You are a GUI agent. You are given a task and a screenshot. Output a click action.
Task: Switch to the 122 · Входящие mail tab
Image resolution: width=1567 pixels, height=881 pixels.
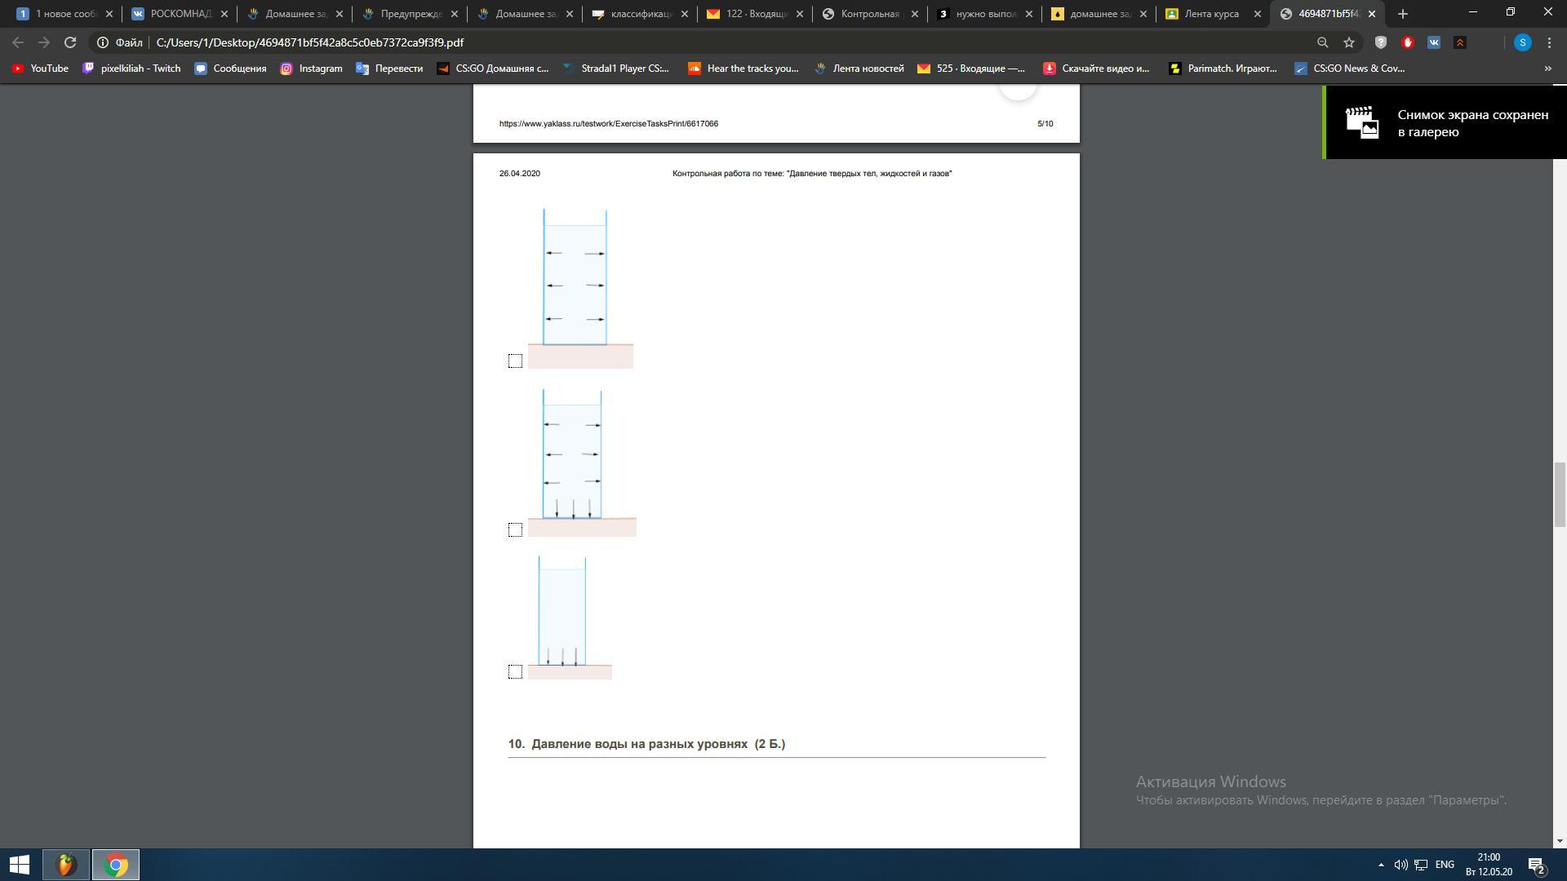pos(751,14)
